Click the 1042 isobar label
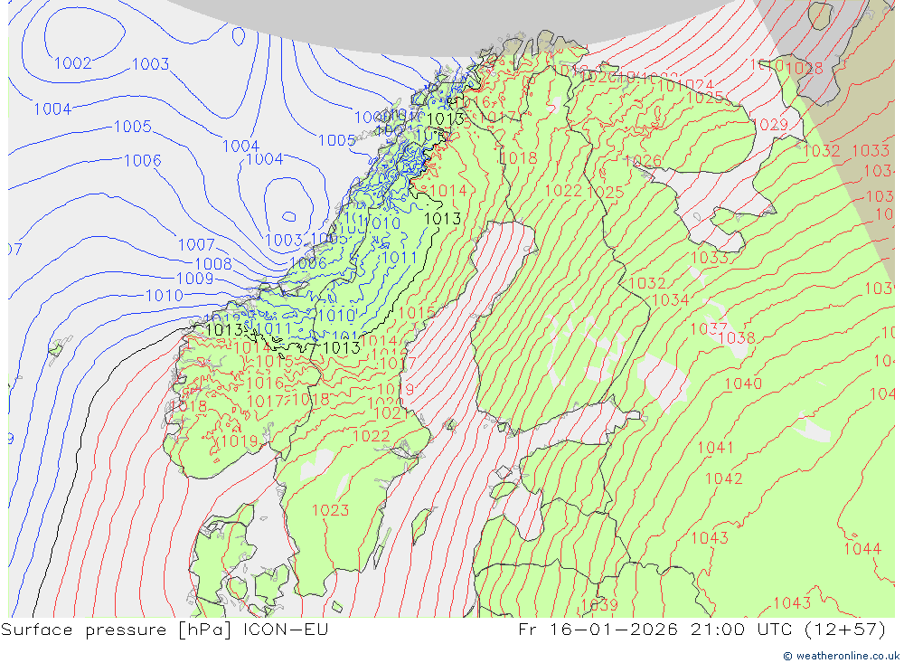Screen dimensions: 904x663 click(x=723, y=478)
